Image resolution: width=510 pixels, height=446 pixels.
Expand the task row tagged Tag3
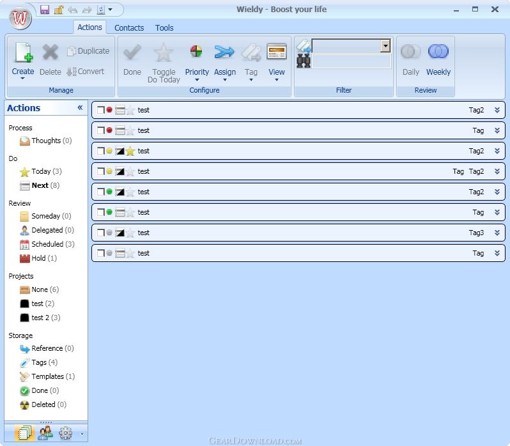(497, 233)
